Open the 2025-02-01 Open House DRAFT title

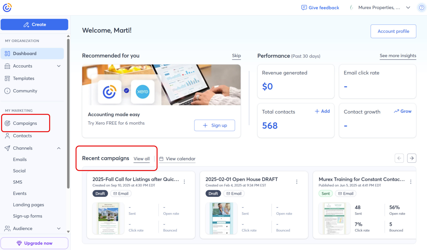[x=242, y=179]
